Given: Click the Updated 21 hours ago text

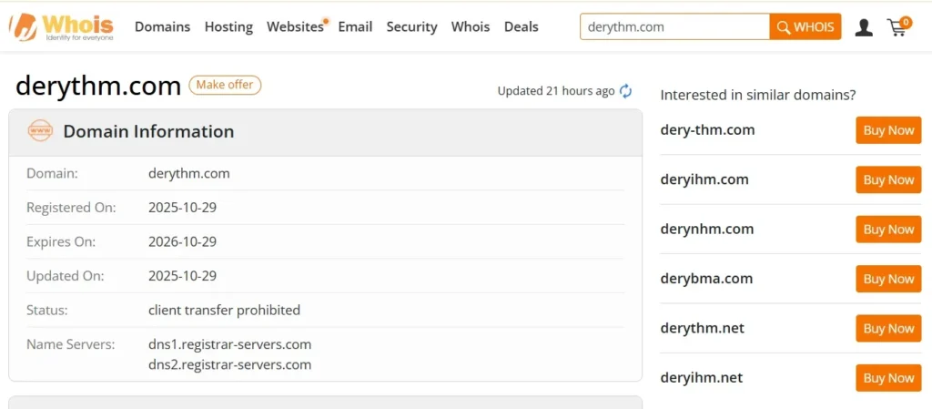Looking at the screenshot, I should (556, 91).
